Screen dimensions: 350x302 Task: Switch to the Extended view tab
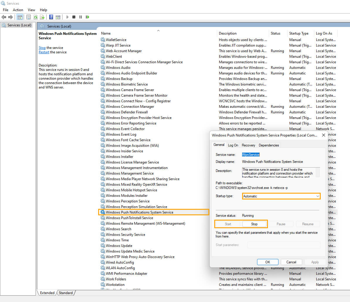[x=47, y=293]
